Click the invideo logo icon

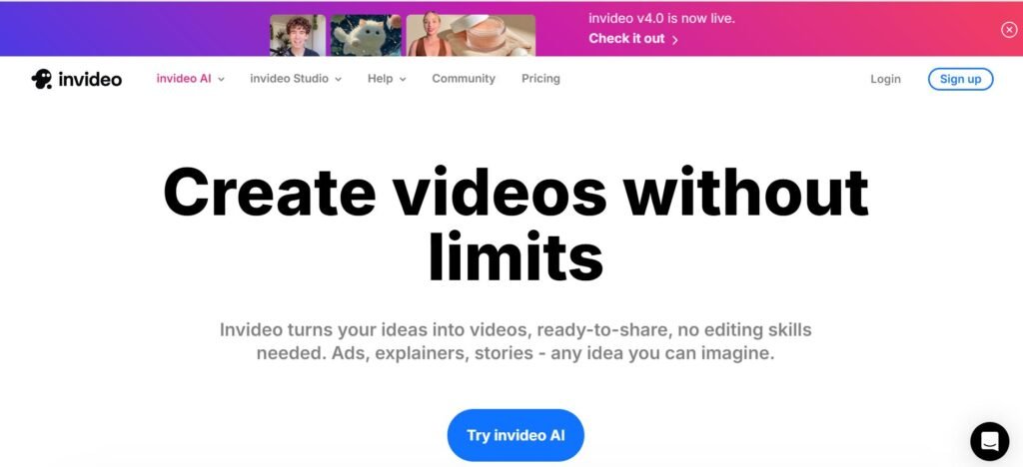pos(41,79)
